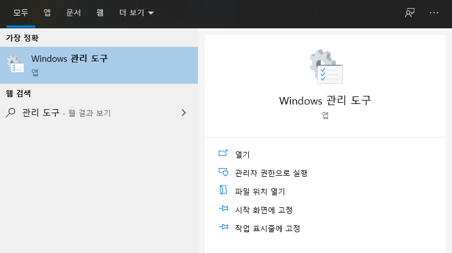Click the open window icon beside 열기
The height and width of the screenshot is (253, 452).
coord(223,153)
